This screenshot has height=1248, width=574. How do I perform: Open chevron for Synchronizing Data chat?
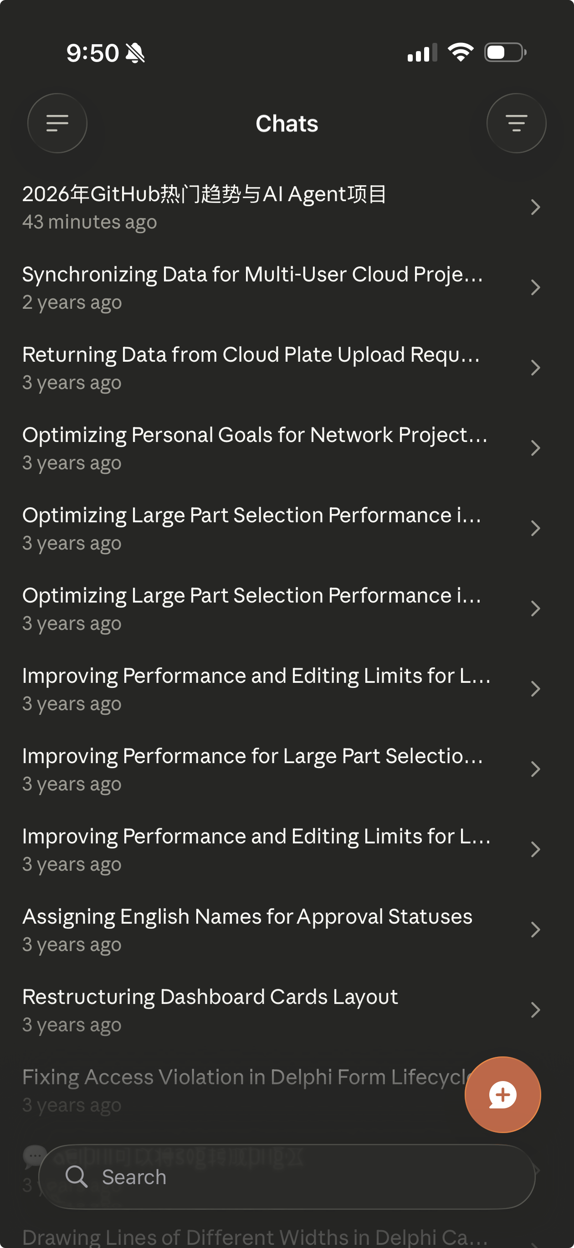[x=535, y=287]
